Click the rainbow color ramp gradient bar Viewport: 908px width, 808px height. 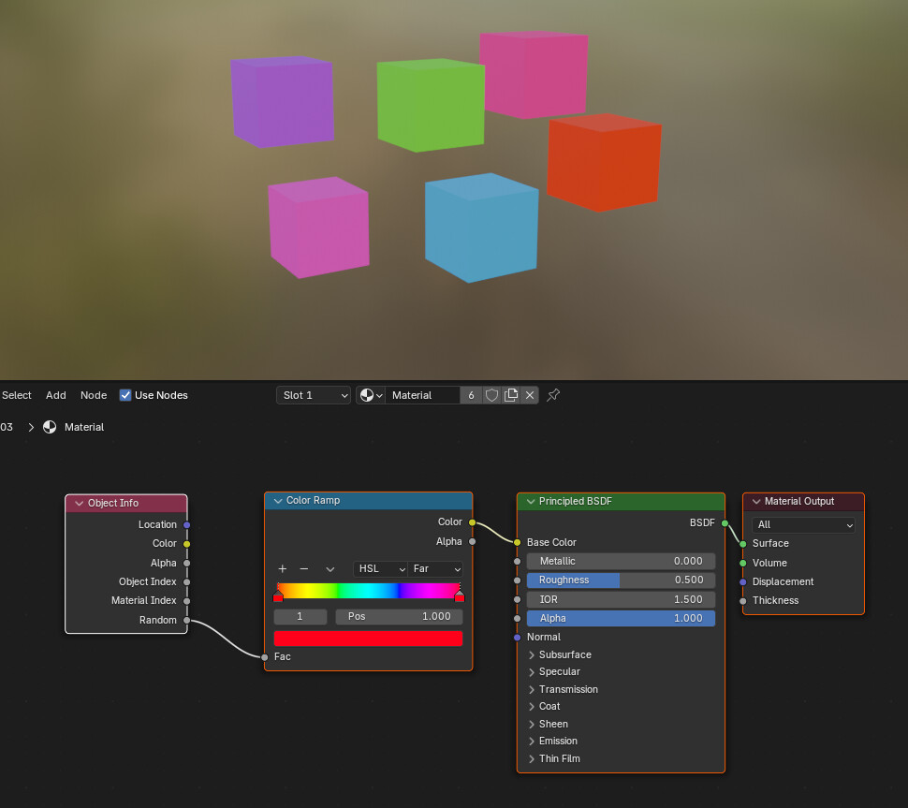(x=369, y=591)
